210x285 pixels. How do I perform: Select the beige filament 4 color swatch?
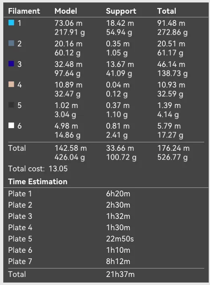[11, 84]
